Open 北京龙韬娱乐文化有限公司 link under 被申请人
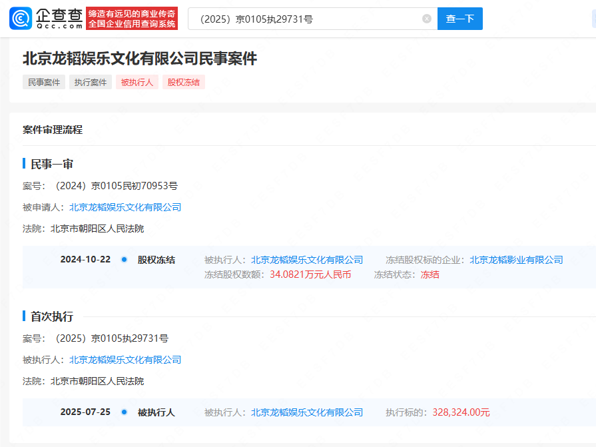The height and width of the screenshot is (447, 596). pos(125,207)
